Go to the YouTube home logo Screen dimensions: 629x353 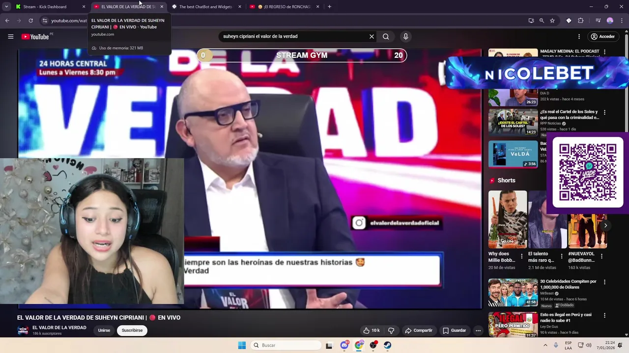coord(35,37)
